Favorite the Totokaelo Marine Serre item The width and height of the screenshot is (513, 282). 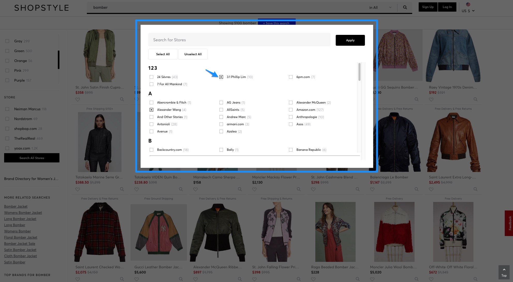tap(78, 189)
